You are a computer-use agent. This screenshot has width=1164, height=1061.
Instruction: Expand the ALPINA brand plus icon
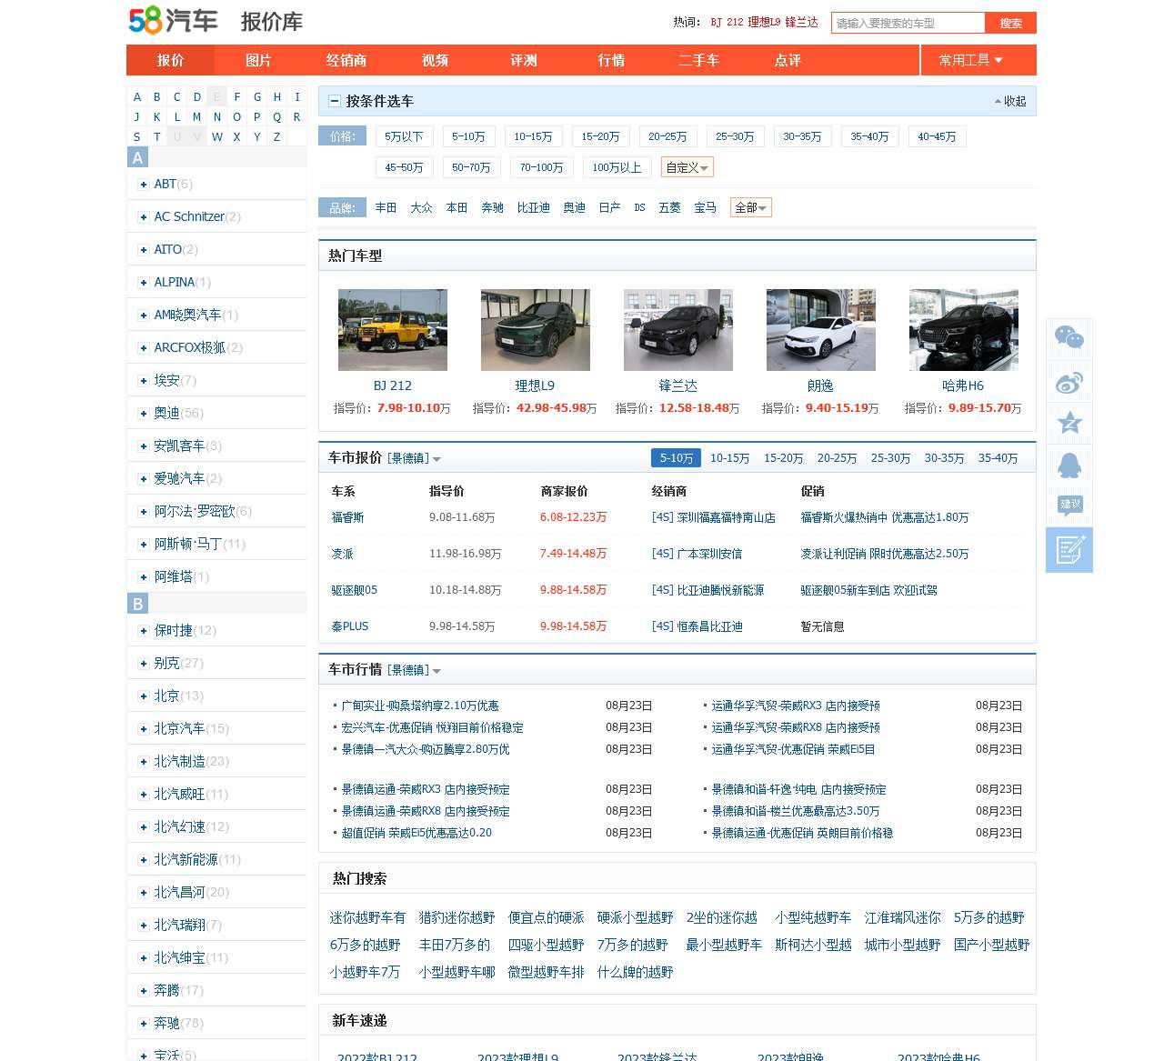[x=143, y=282]
